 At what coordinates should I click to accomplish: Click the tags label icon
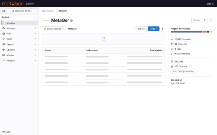[172, 49]
